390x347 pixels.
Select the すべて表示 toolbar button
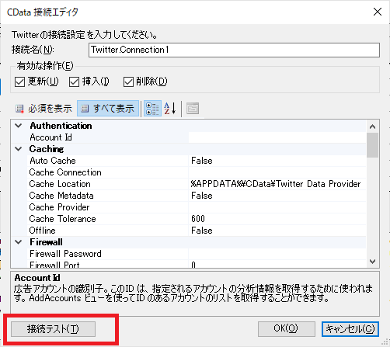[108, 109]
